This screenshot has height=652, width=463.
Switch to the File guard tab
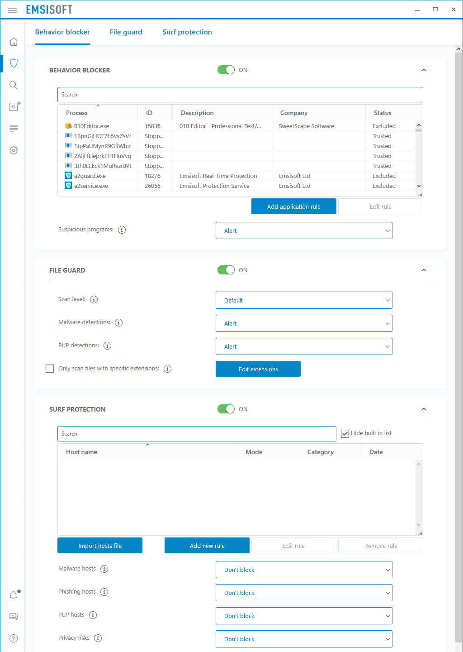pyautogui.click(x=126, y=32)
